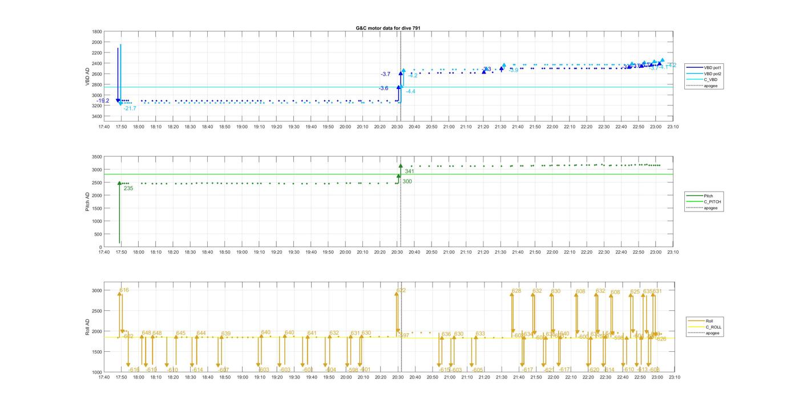Click '19:00' on the VBD plot time axis
The width and height of the screenshot is (799, 418).
coord(242,127)
